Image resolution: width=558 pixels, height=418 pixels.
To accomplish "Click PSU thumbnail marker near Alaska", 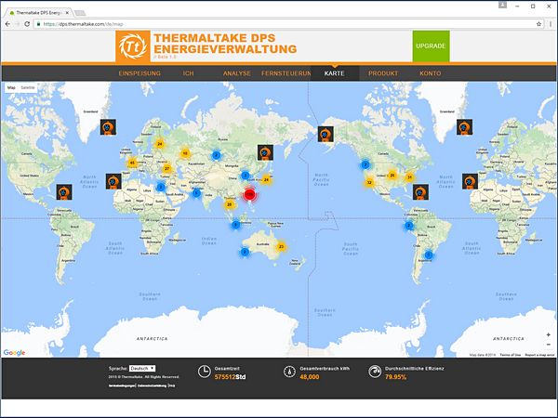I will pyautogui.click(x=325, y=134).
